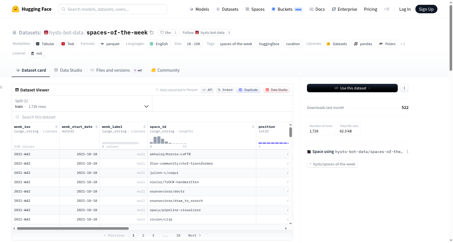Click the heart like button
Screen dimensions: 453x243
(165, 32)
